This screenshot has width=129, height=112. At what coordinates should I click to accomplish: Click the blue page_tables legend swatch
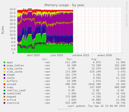coord(4,65)
